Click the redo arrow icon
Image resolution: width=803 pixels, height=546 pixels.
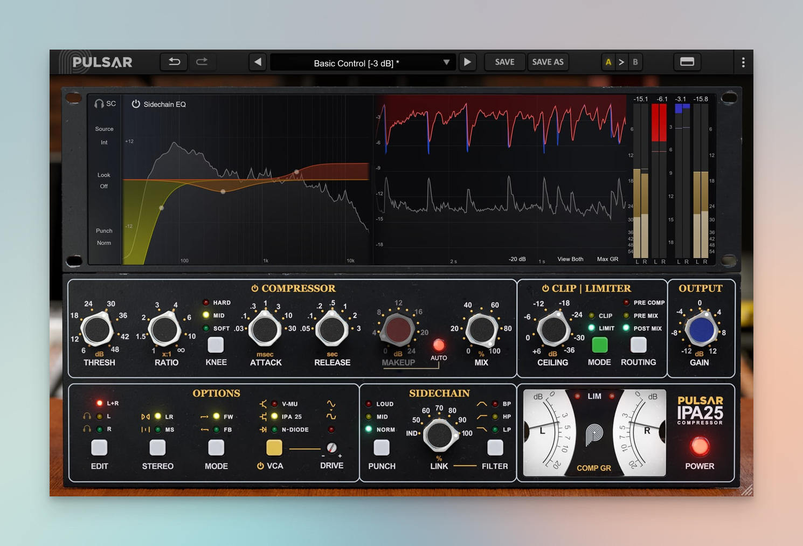point(202,62)
